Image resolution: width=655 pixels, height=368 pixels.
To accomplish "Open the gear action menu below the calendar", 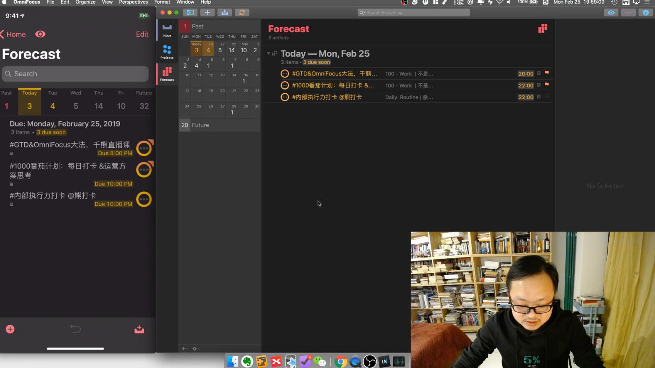I will [196, 349].
